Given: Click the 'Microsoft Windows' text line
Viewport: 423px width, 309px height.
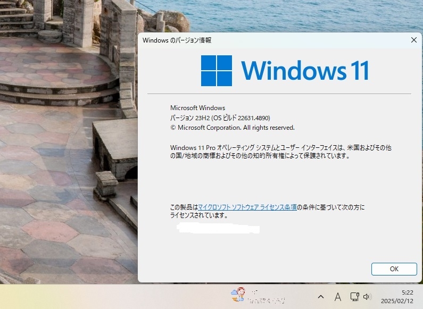Looking at the screenshot, I should [x=197, y=108].
